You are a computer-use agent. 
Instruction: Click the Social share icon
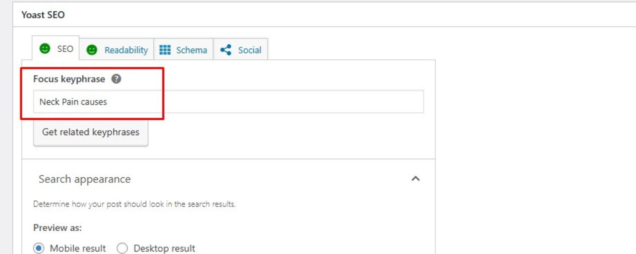[226, 50]
